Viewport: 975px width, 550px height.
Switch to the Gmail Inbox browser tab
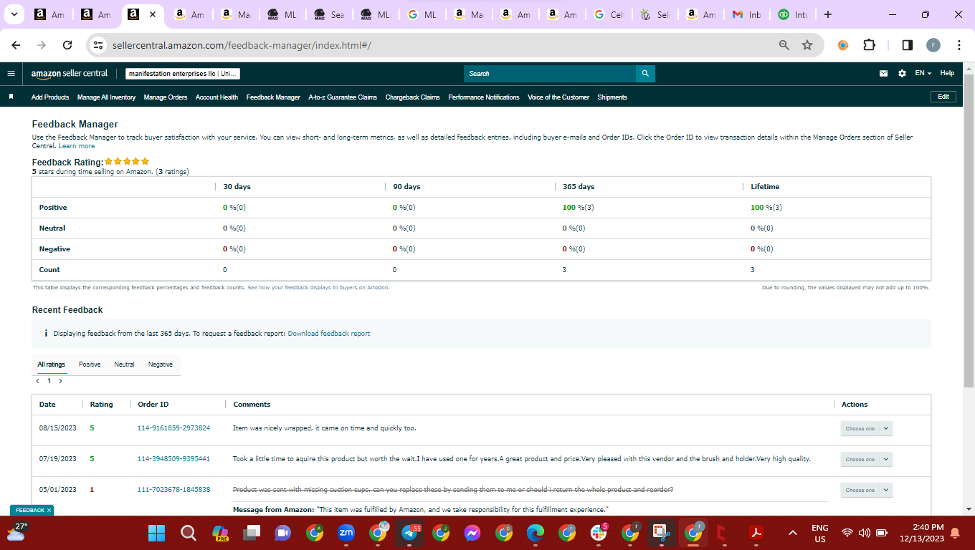tap(746, 14)
